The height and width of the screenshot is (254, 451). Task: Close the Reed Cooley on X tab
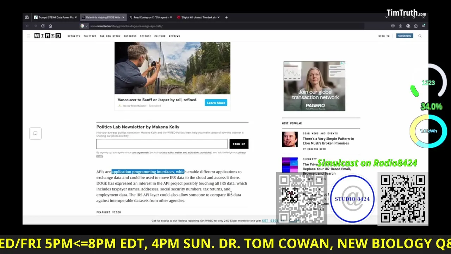171,17
